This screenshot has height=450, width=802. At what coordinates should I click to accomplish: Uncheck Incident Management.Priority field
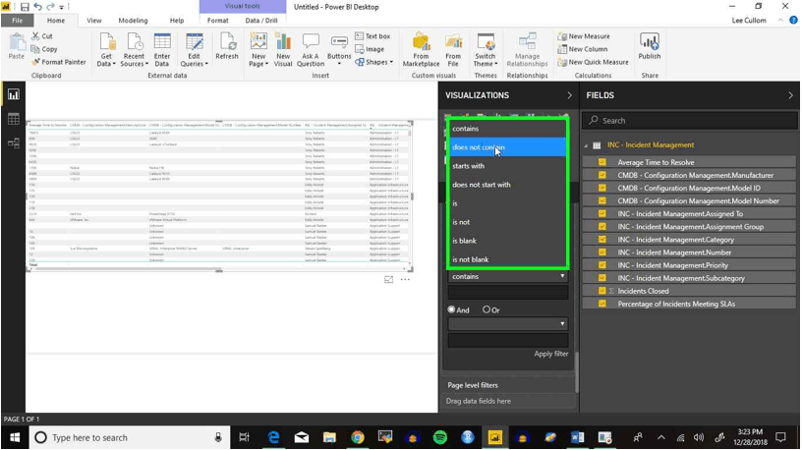(602, 265)
